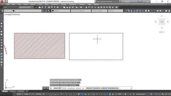
Task: Open the ByLayer linetype dropdown
Action: pyautogui.click(x=81, y=11)
